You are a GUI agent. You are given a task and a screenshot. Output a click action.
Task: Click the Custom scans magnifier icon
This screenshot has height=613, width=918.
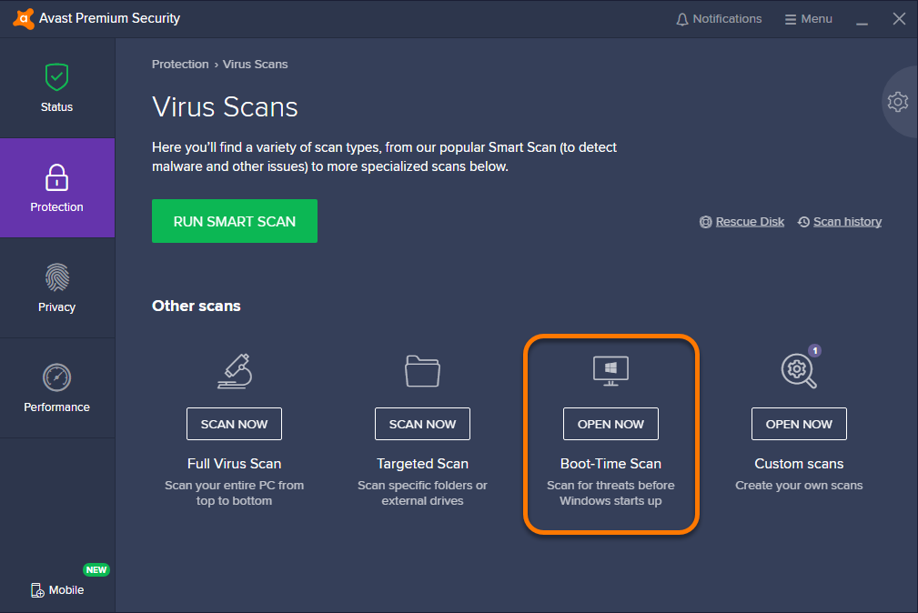(x=798, y=370)
